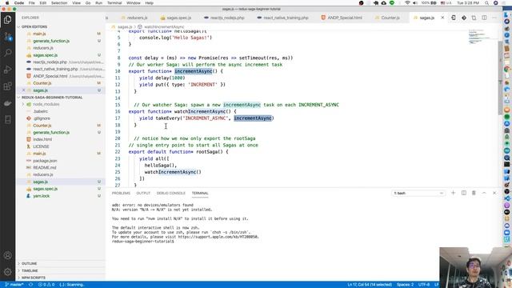
Task: Click the date and time in the menu bar
Action: coord(468,3)
